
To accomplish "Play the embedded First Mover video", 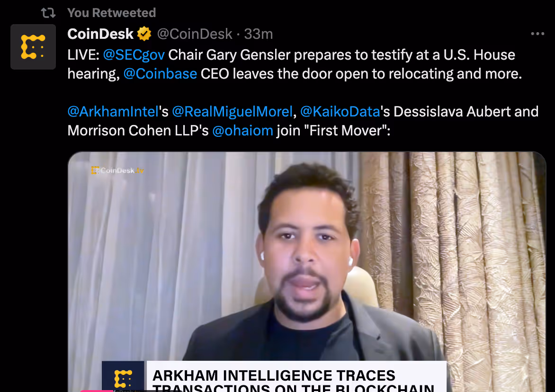I will [x=307, y=272].
